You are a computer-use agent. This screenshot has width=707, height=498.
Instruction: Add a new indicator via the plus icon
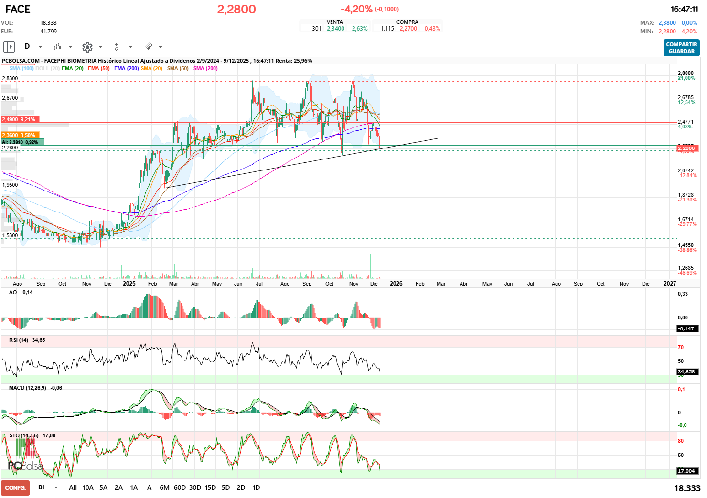tap(118, 47)
